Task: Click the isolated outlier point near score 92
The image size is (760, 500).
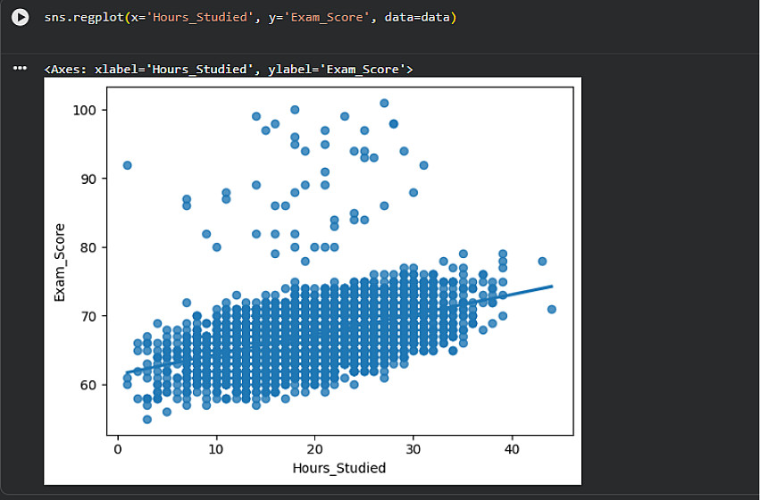Action: click(x=127, y=165)
